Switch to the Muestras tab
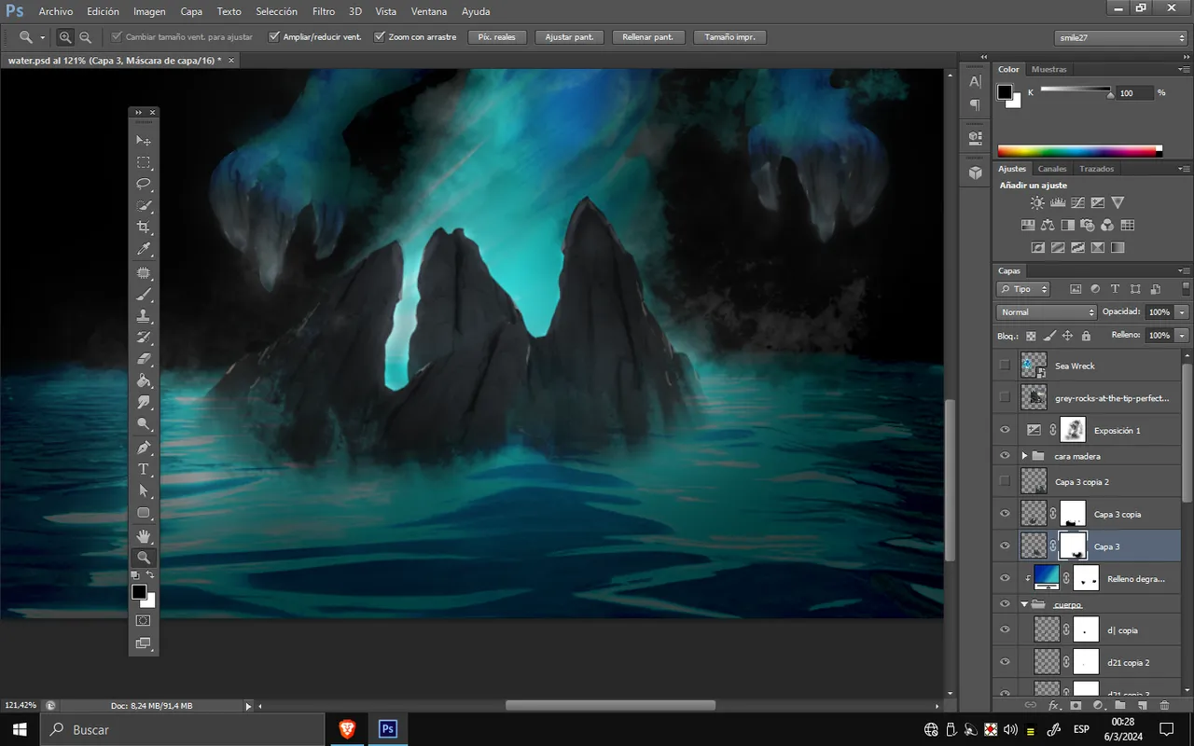Screen dimensions: 1194x746 [x=1049, y=69]
